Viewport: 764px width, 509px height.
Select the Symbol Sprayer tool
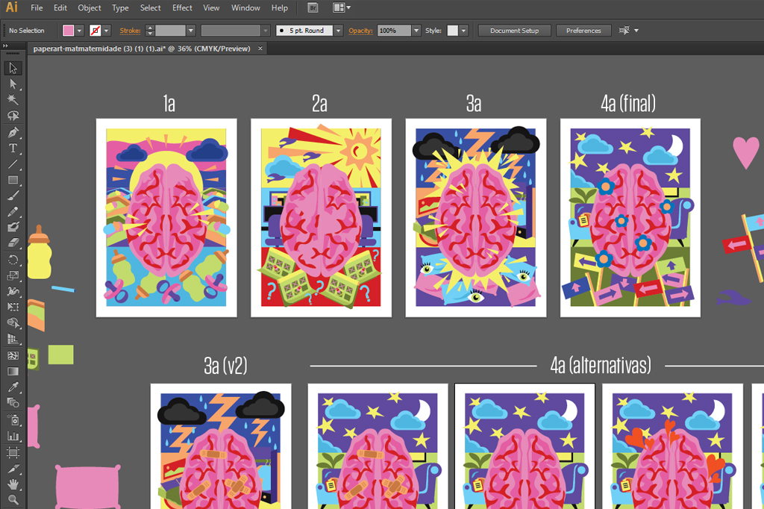pos(13,420)
